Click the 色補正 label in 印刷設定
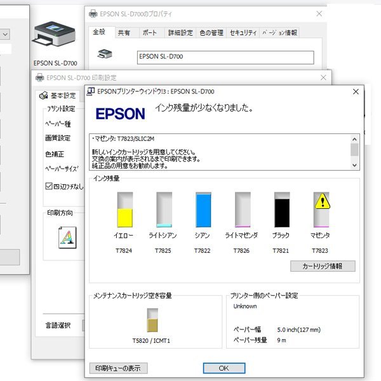This screenshot has width=381, height=381. click(55, 154)
